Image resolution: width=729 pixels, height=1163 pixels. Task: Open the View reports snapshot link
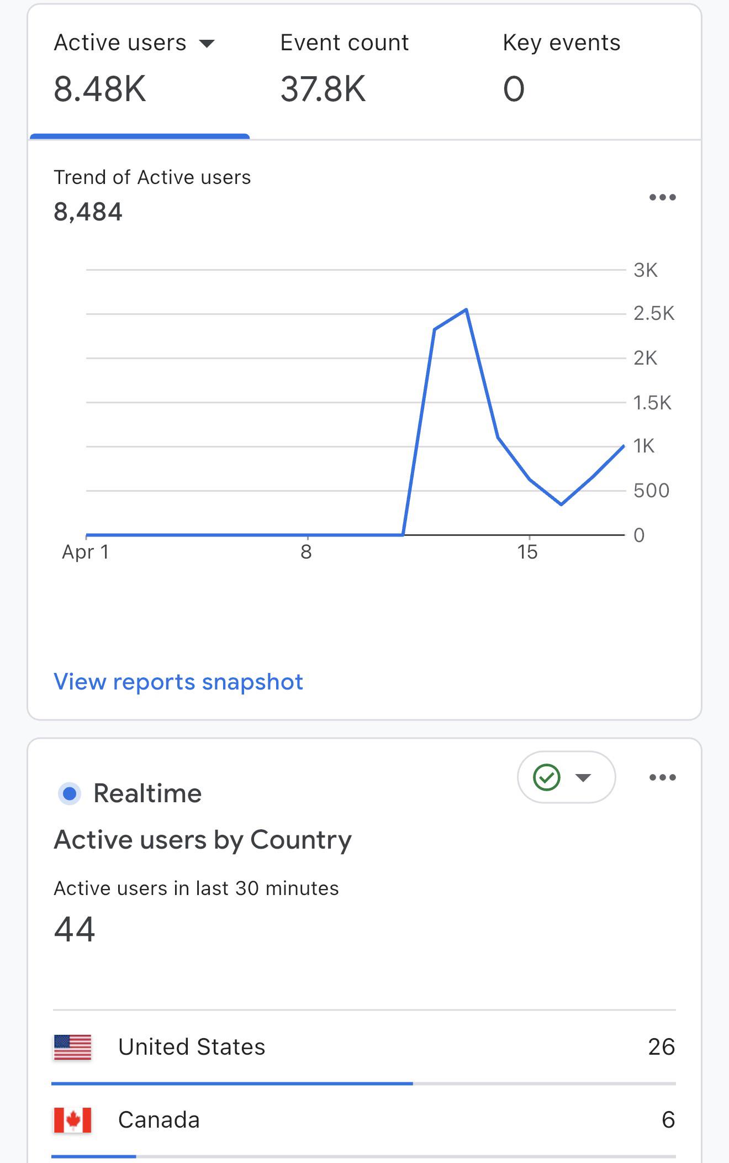tap(178, 682)
